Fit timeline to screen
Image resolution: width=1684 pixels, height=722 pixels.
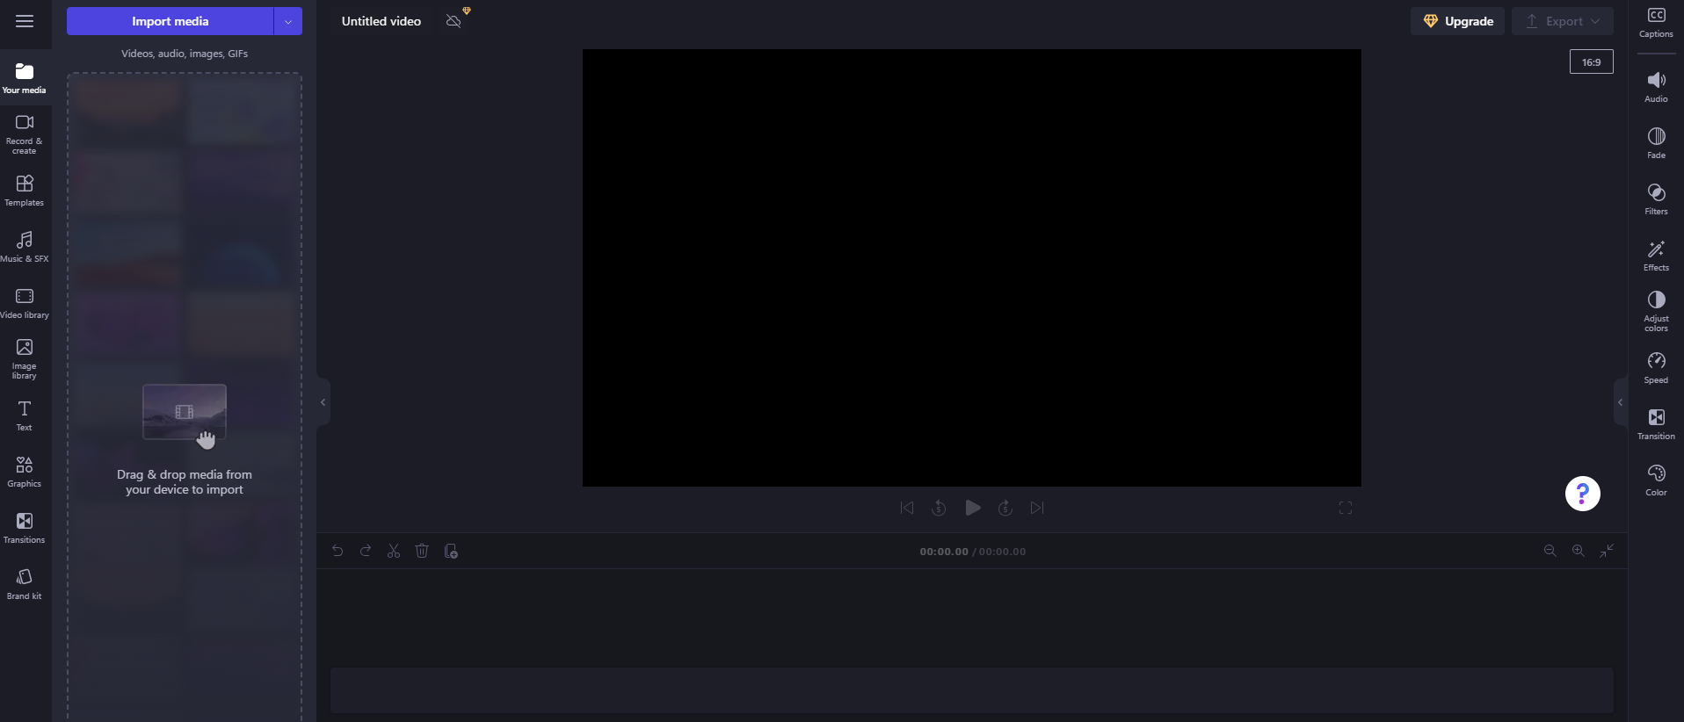pos(1607,551)
